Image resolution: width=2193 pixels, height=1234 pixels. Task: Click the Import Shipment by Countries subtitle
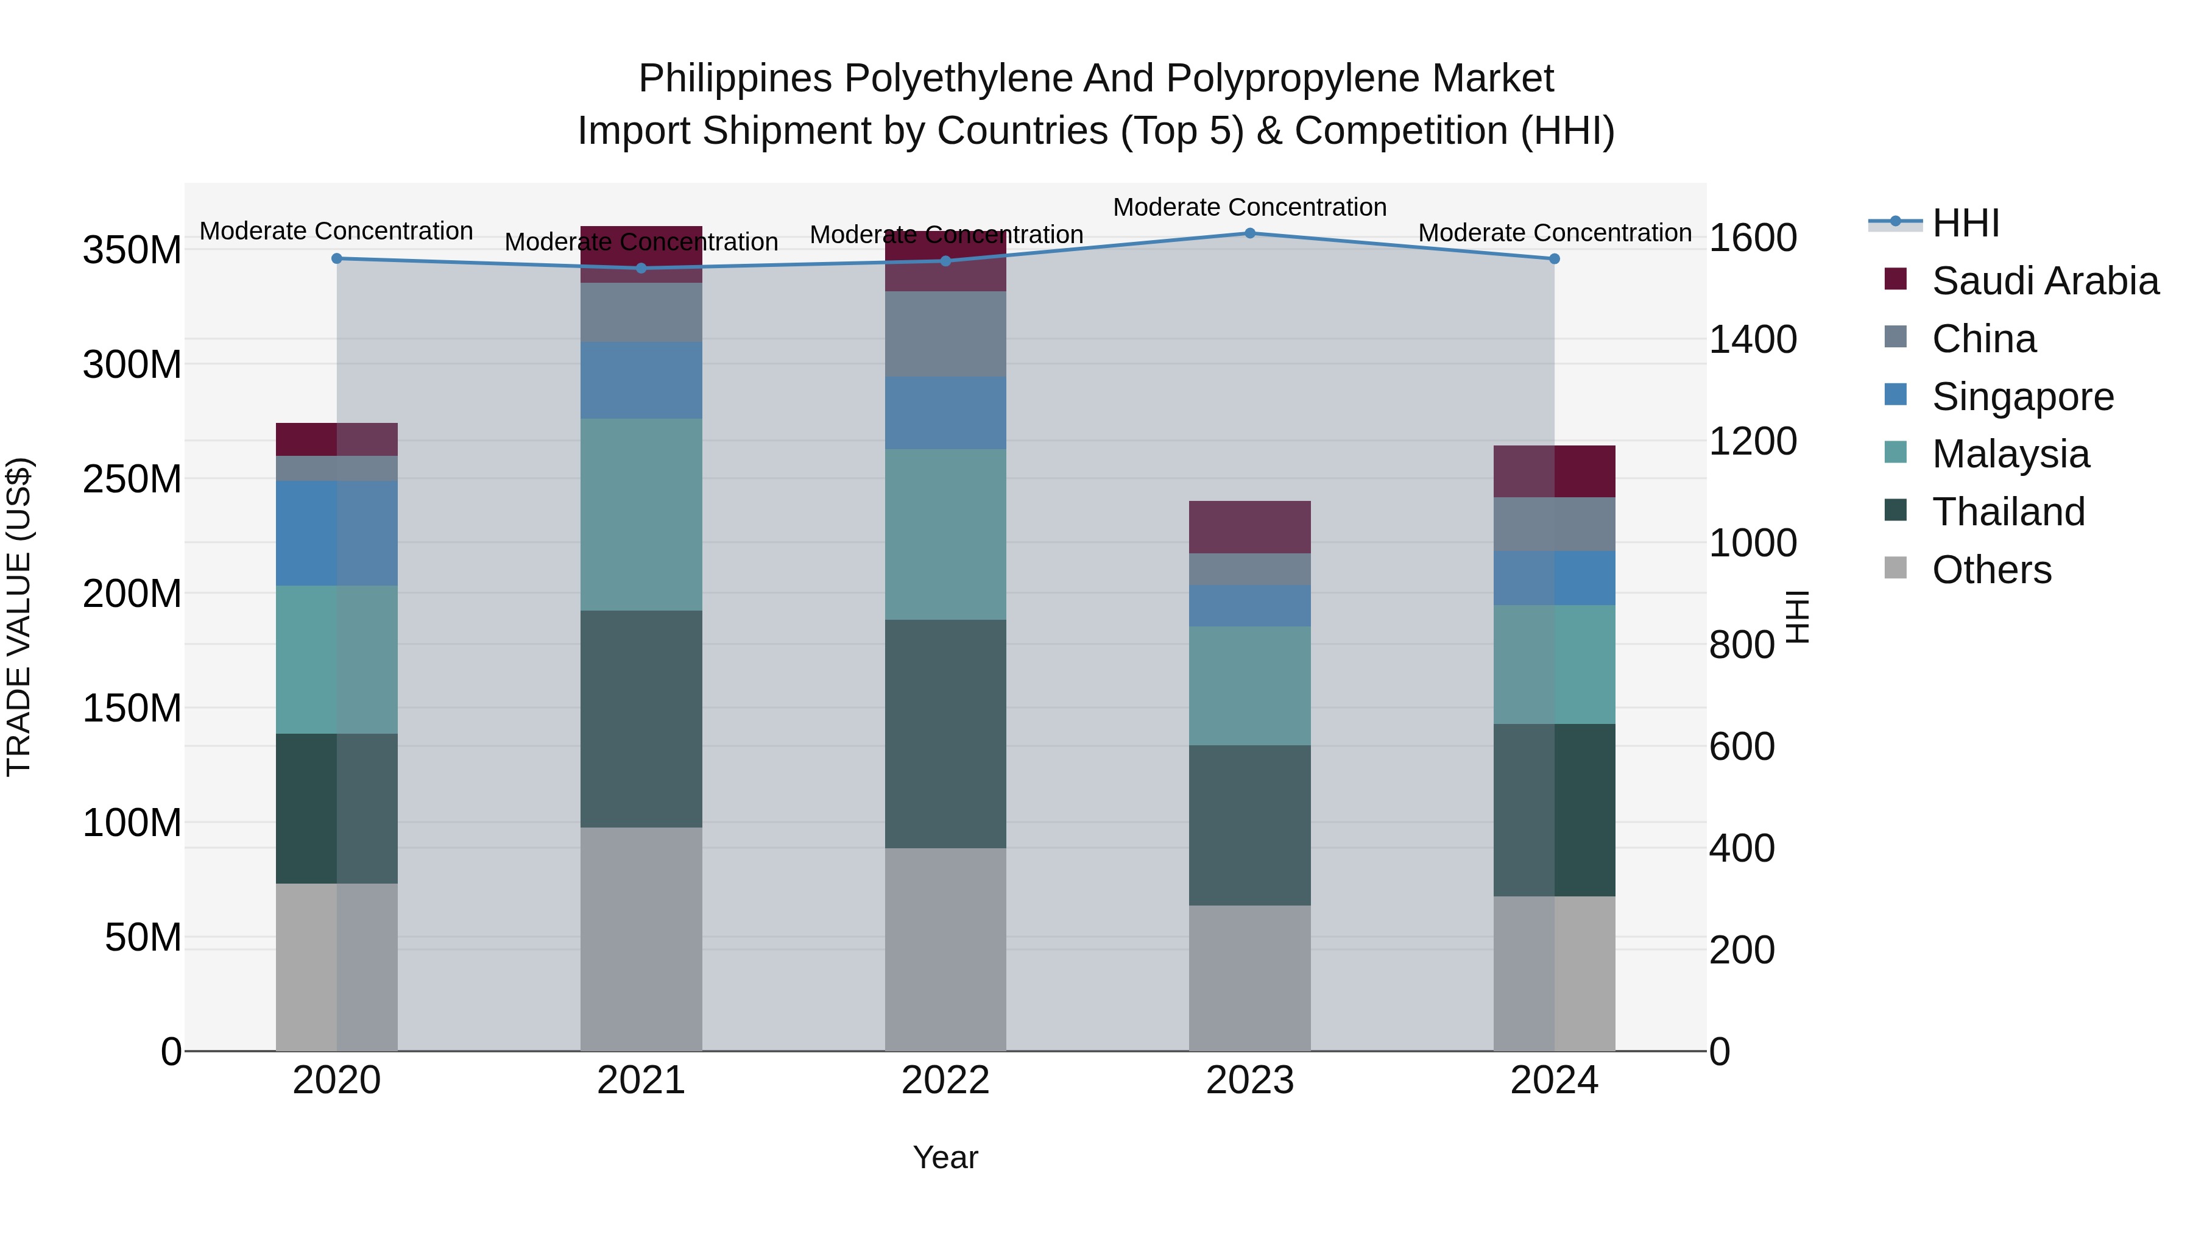[x=1096, y=130]
